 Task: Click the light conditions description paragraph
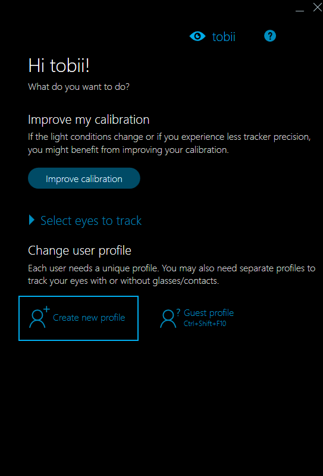pos(170,143)
